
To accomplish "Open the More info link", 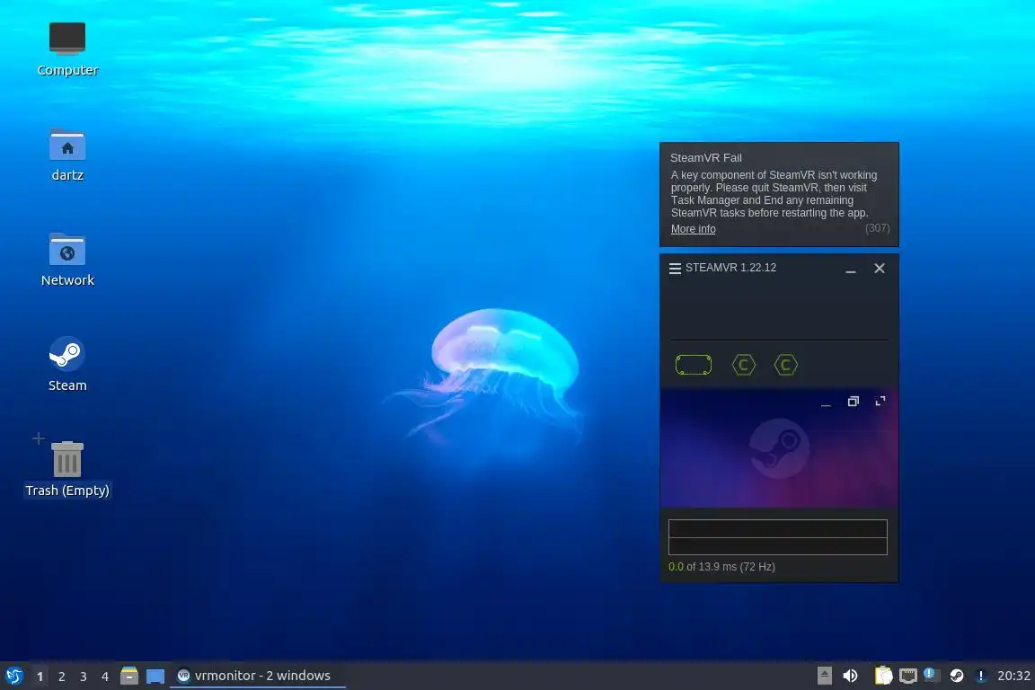I will coord(693,229).
